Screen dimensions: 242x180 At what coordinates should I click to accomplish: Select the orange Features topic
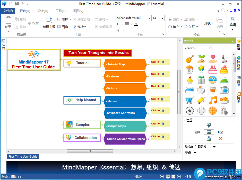(125, 76)
